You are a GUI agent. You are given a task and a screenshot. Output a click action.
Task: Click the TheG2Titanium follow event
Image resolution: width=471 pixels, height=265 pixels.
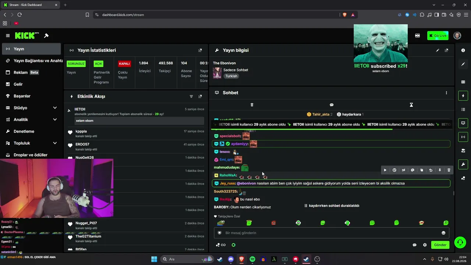(x=135, y=239)
